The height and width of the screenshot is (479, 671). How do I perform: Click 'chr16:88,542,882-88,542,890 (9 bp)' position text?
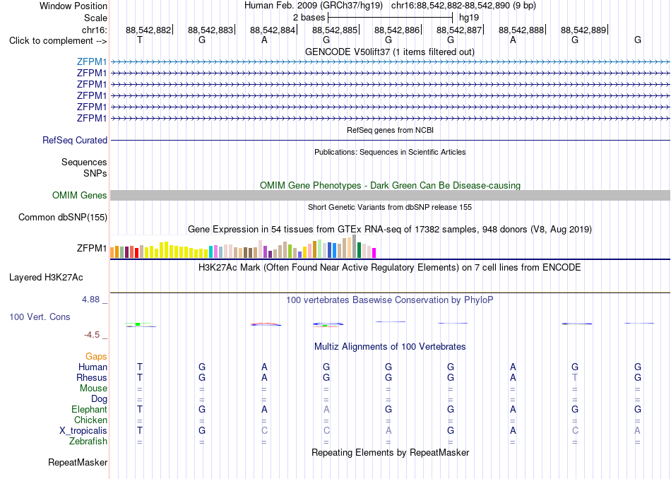463,6
